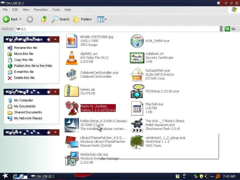Click the magnifier icon in system tray

[217, 176]
